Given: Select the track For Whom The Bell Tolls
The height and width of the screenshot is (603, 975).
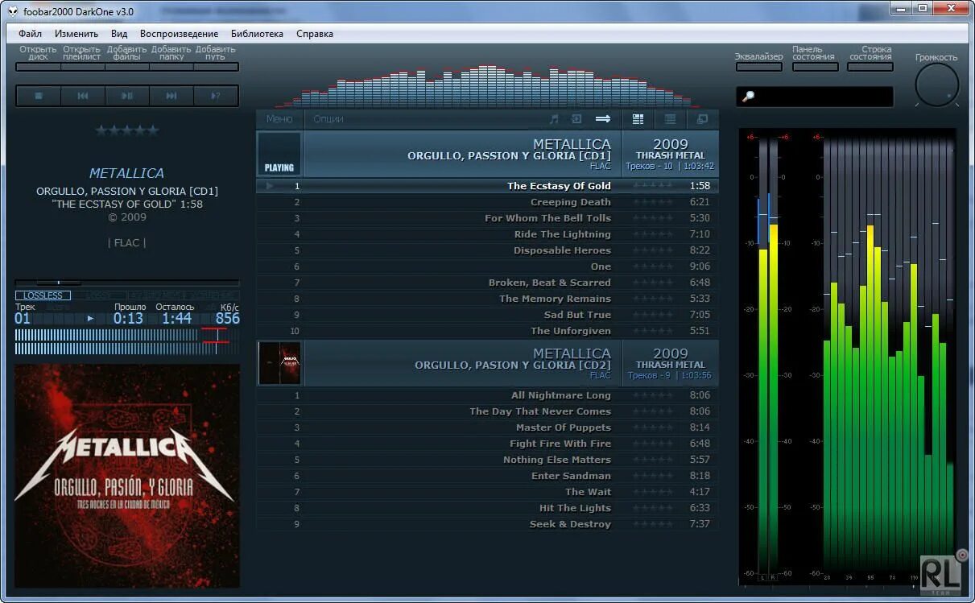Looking at the screenshot, I should 488,218.
